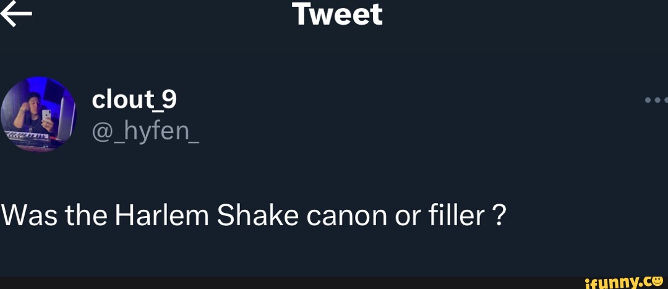Click the "9" in the display name
Screen dimensions: 668x289
(x=168, y=99)
